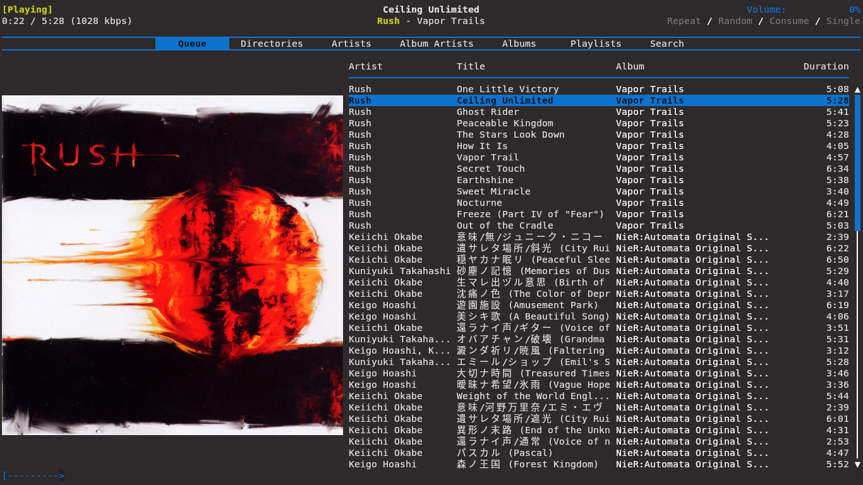Select the Faltering track row
863x485 pixels.
coord(599,350)
